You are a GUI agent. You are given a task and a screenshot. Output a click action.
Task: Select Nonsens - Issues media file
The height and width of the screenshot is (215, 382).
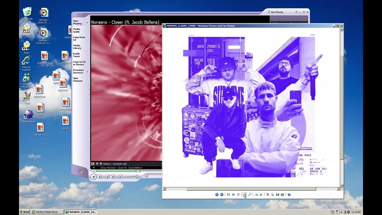click(x=44, y=36)
